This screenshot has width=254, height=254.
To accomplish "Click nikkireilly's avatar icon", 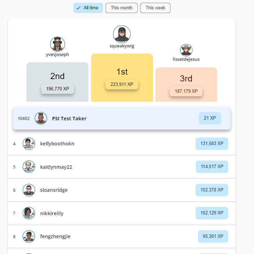I will click(x=29, y=213).
